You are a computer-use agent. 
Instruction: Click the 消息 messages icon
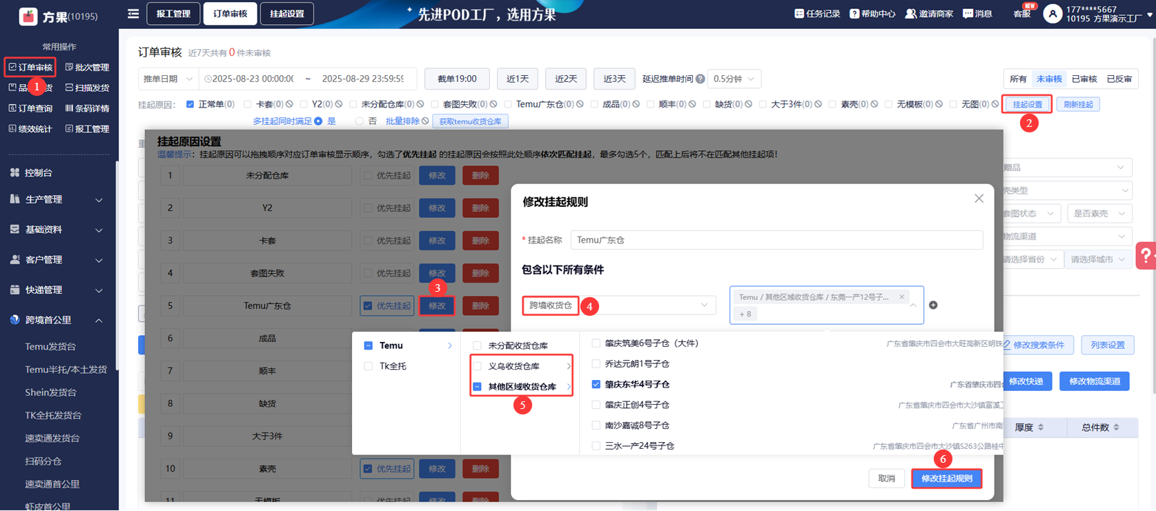point(968,14)
